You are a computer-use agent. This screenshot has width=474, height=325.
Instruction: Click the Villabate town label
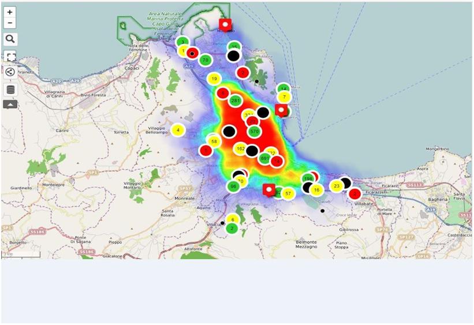tap(364, 204)
